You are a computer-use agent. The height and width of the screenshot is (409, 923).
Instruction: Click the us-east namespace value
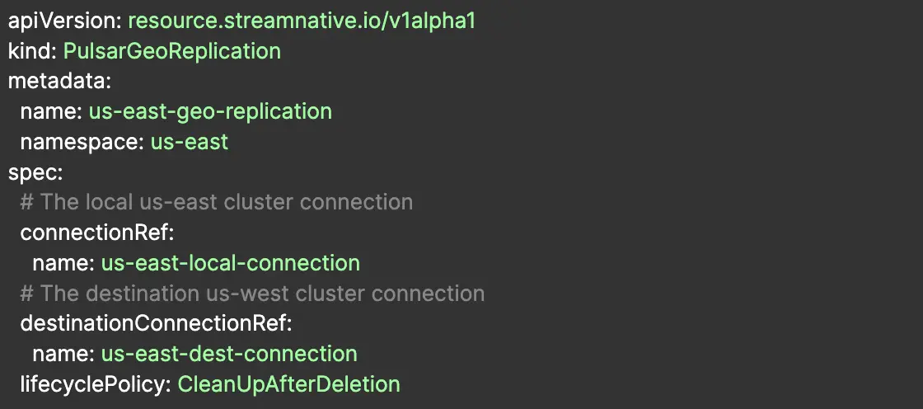pyautogui.click(x=190, y=142)
